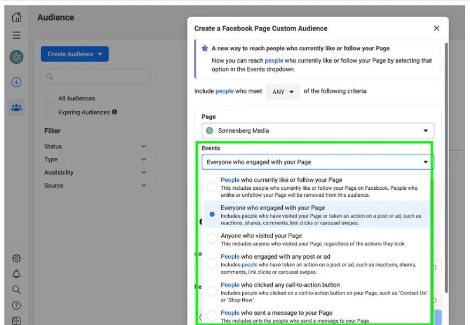Close the Custom Audience dialog
The image size is (470, 325).
[x=436, y=28]
